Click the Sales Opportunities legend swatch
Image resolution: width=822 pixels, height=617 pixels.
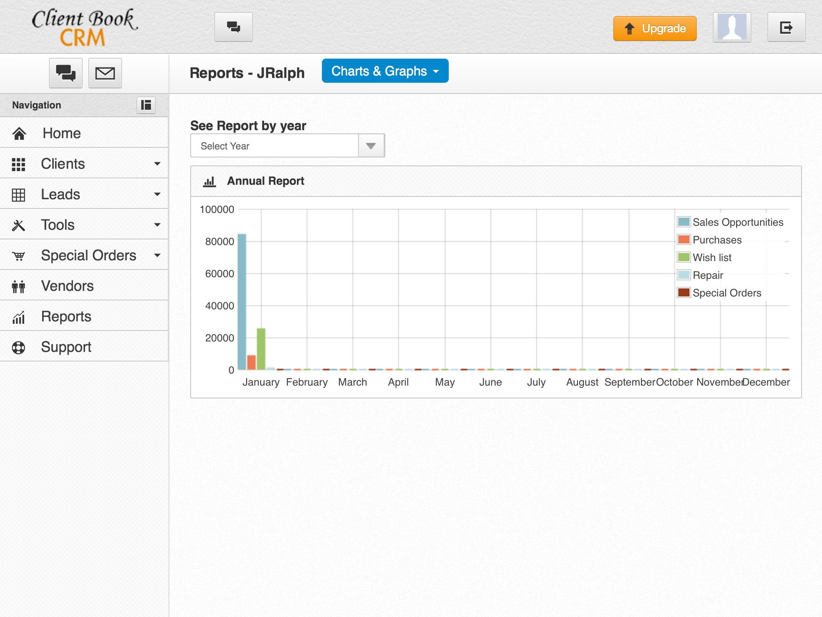(x=684, y=222)
